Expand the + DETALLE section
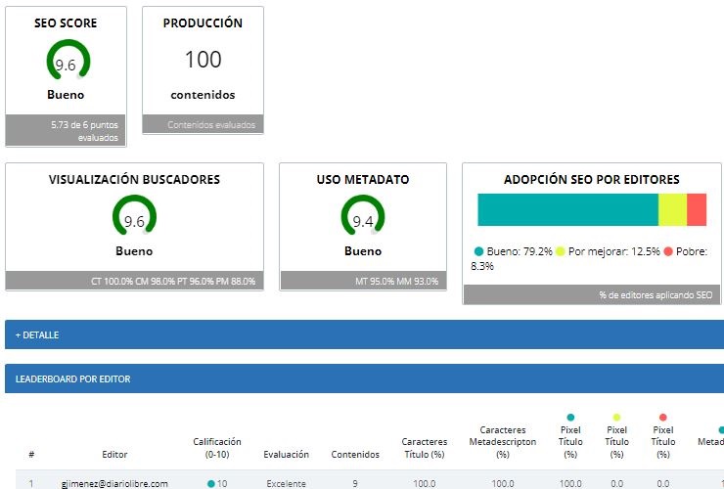The image size is (724, 489). [37, 334]
